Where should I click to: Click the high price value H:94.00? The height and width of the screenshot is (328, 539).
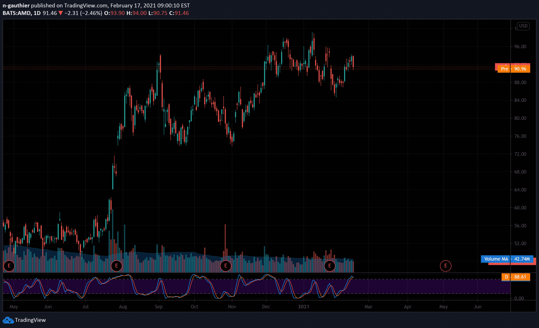tap(137, 13)
